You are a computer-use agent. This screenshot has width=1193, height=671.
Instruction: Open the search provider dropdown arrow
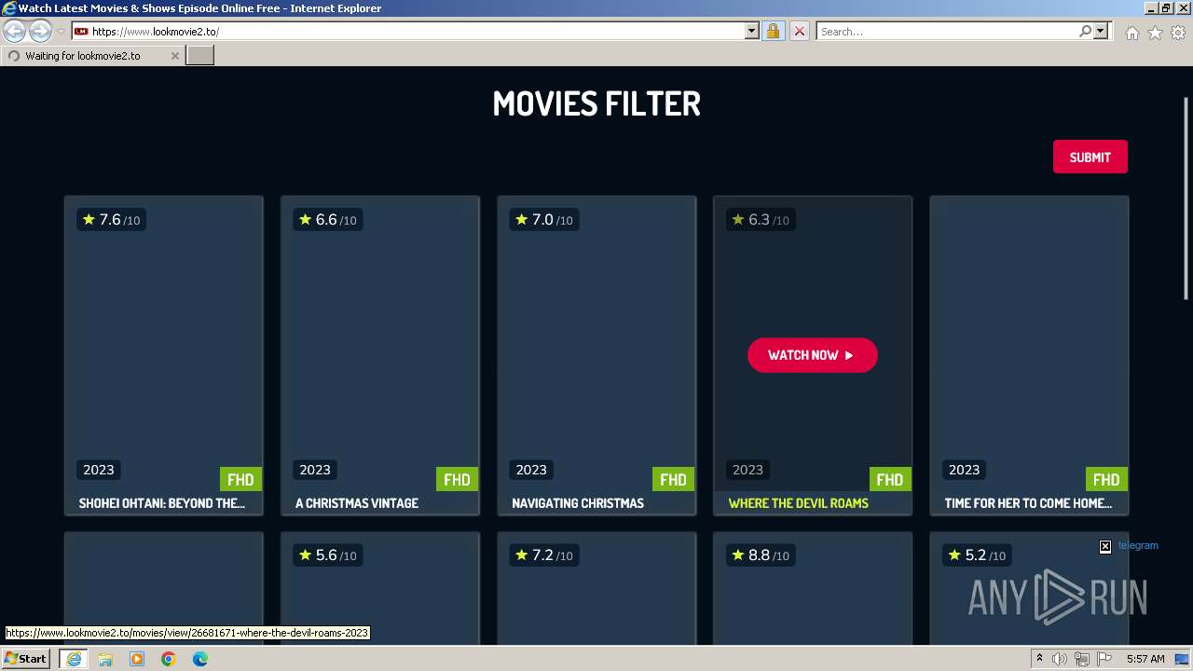pyautogui.click(x=1101, y=31)
